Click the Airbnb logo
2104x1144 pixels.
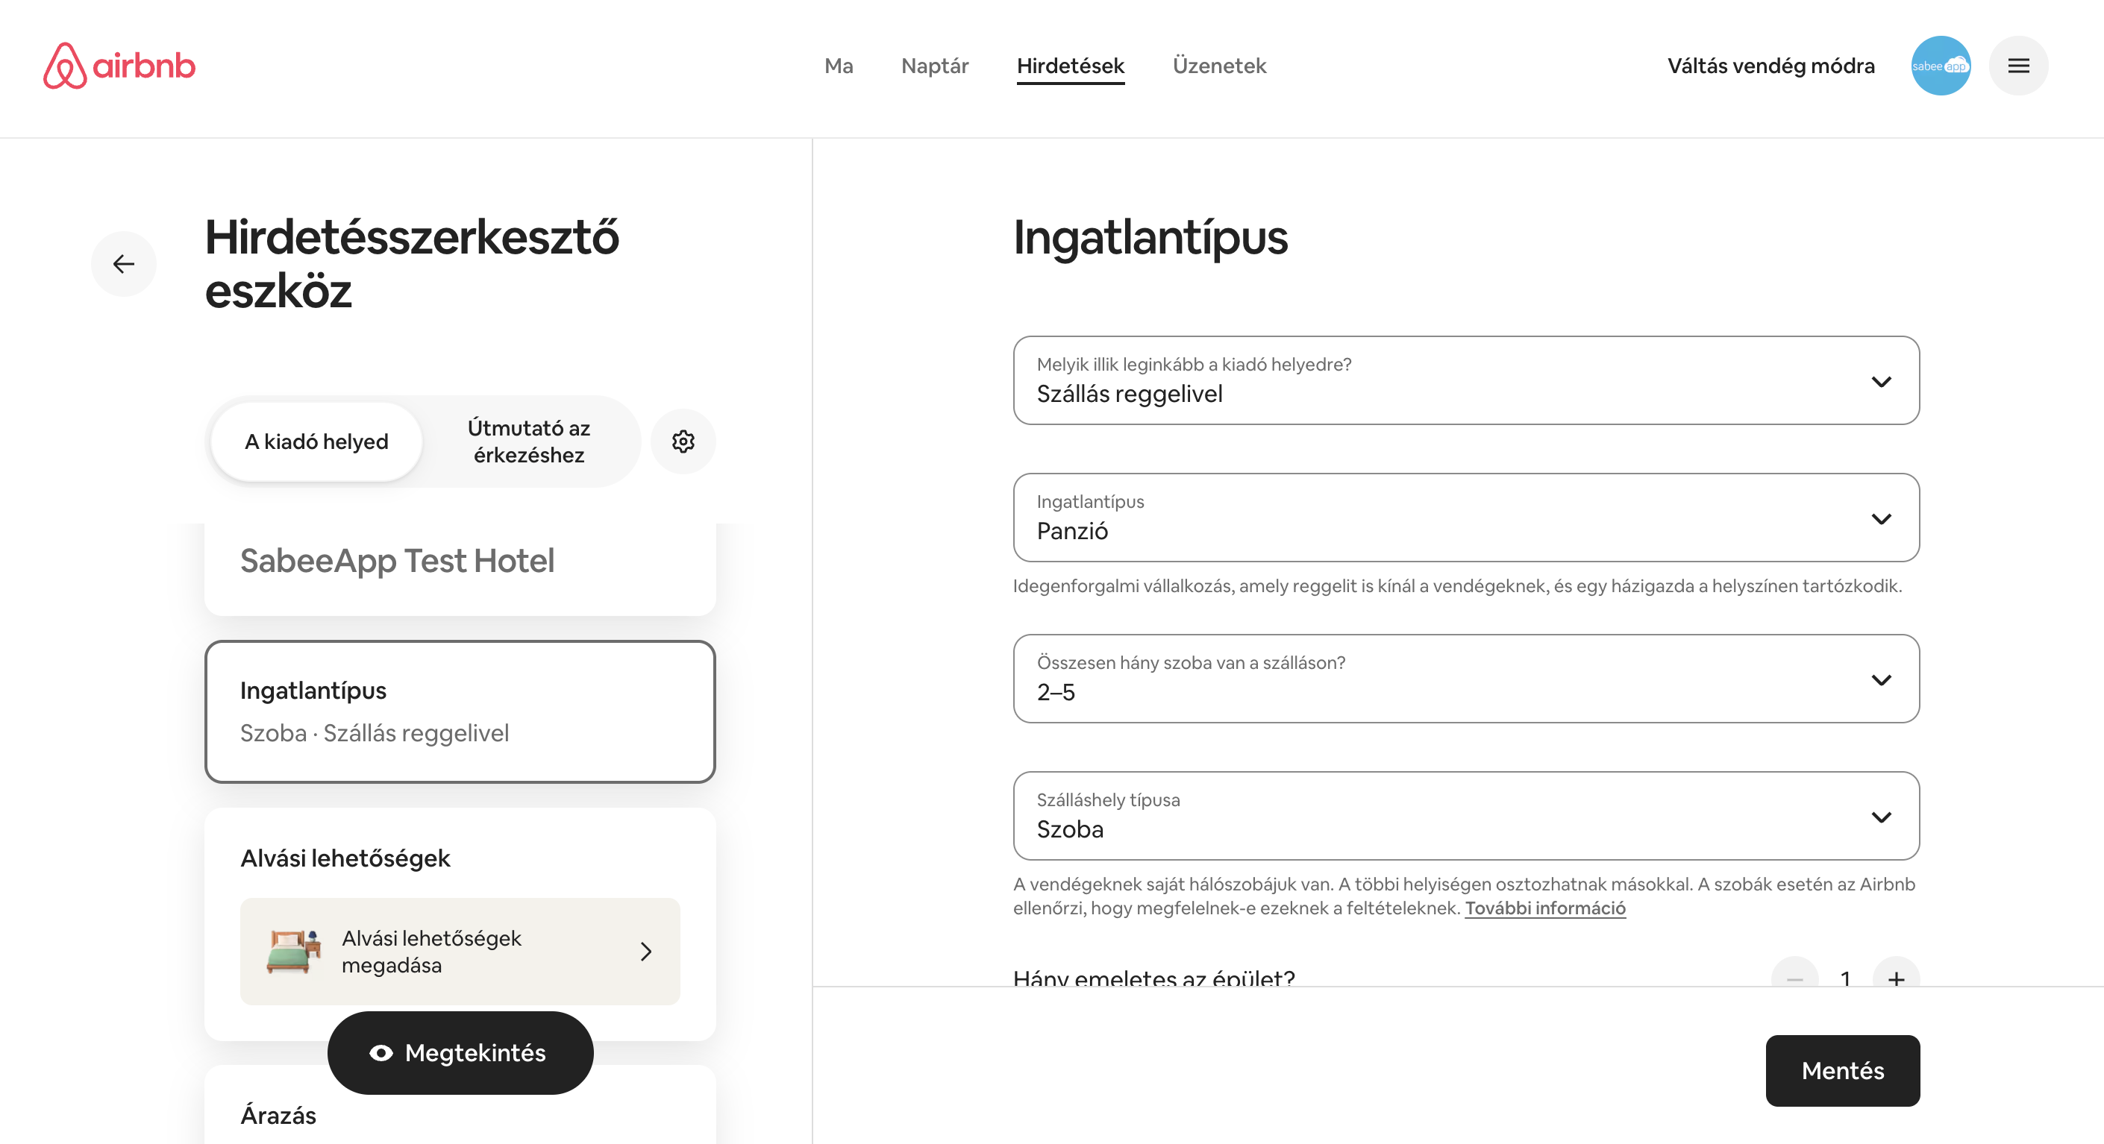[x=119, y=66]
